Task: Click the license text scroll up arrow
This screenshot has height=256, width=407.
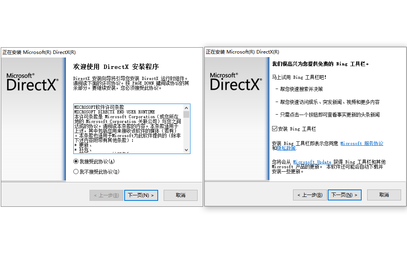Action: [187, 108]
